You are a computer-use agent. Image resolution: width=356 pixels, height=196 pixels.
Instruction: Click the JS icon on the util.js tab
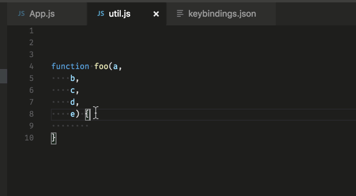coord(101,14)
